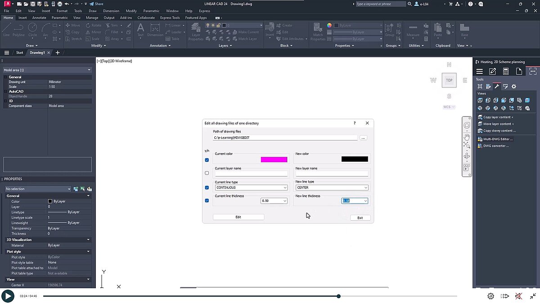Click the Paste icon in Clipboard panel
Viewport: 540px width, 304px height.
[438, 28]
